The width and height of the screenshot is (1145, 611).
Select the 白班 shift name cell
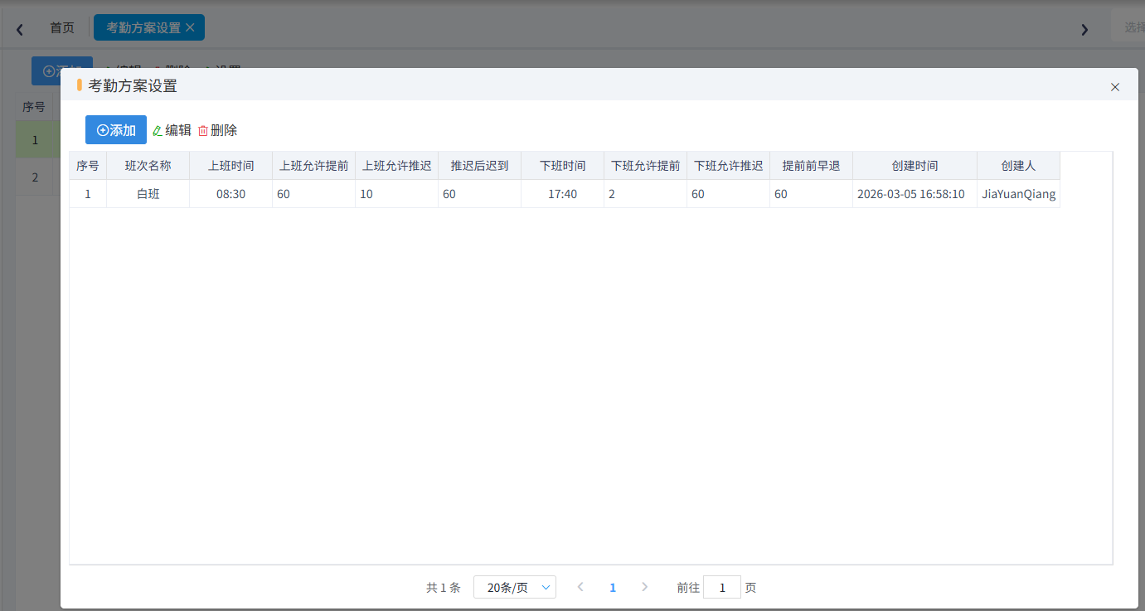pyautogui.click(x=148, y=194)
